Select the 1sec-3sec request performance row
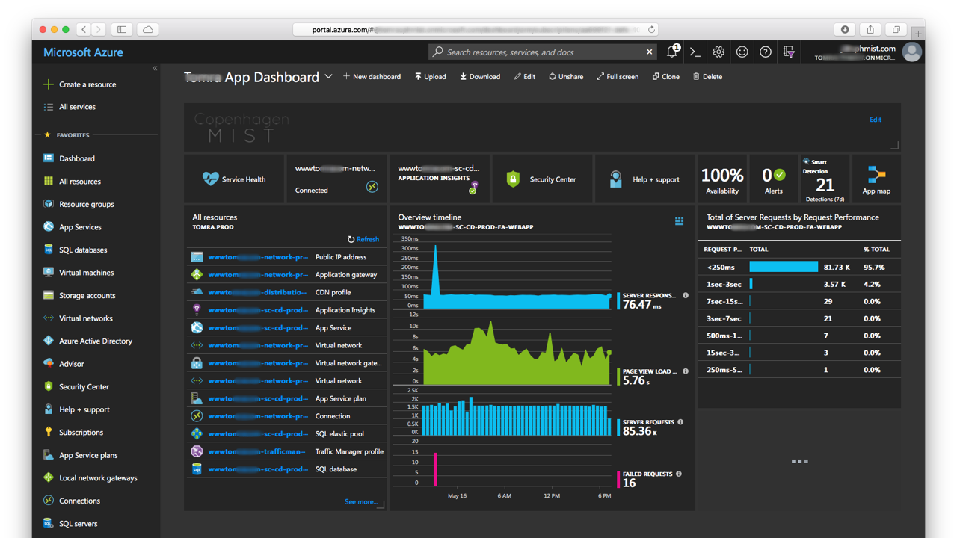The width and height of the screenshot is (957, 538). pos(799,284)
